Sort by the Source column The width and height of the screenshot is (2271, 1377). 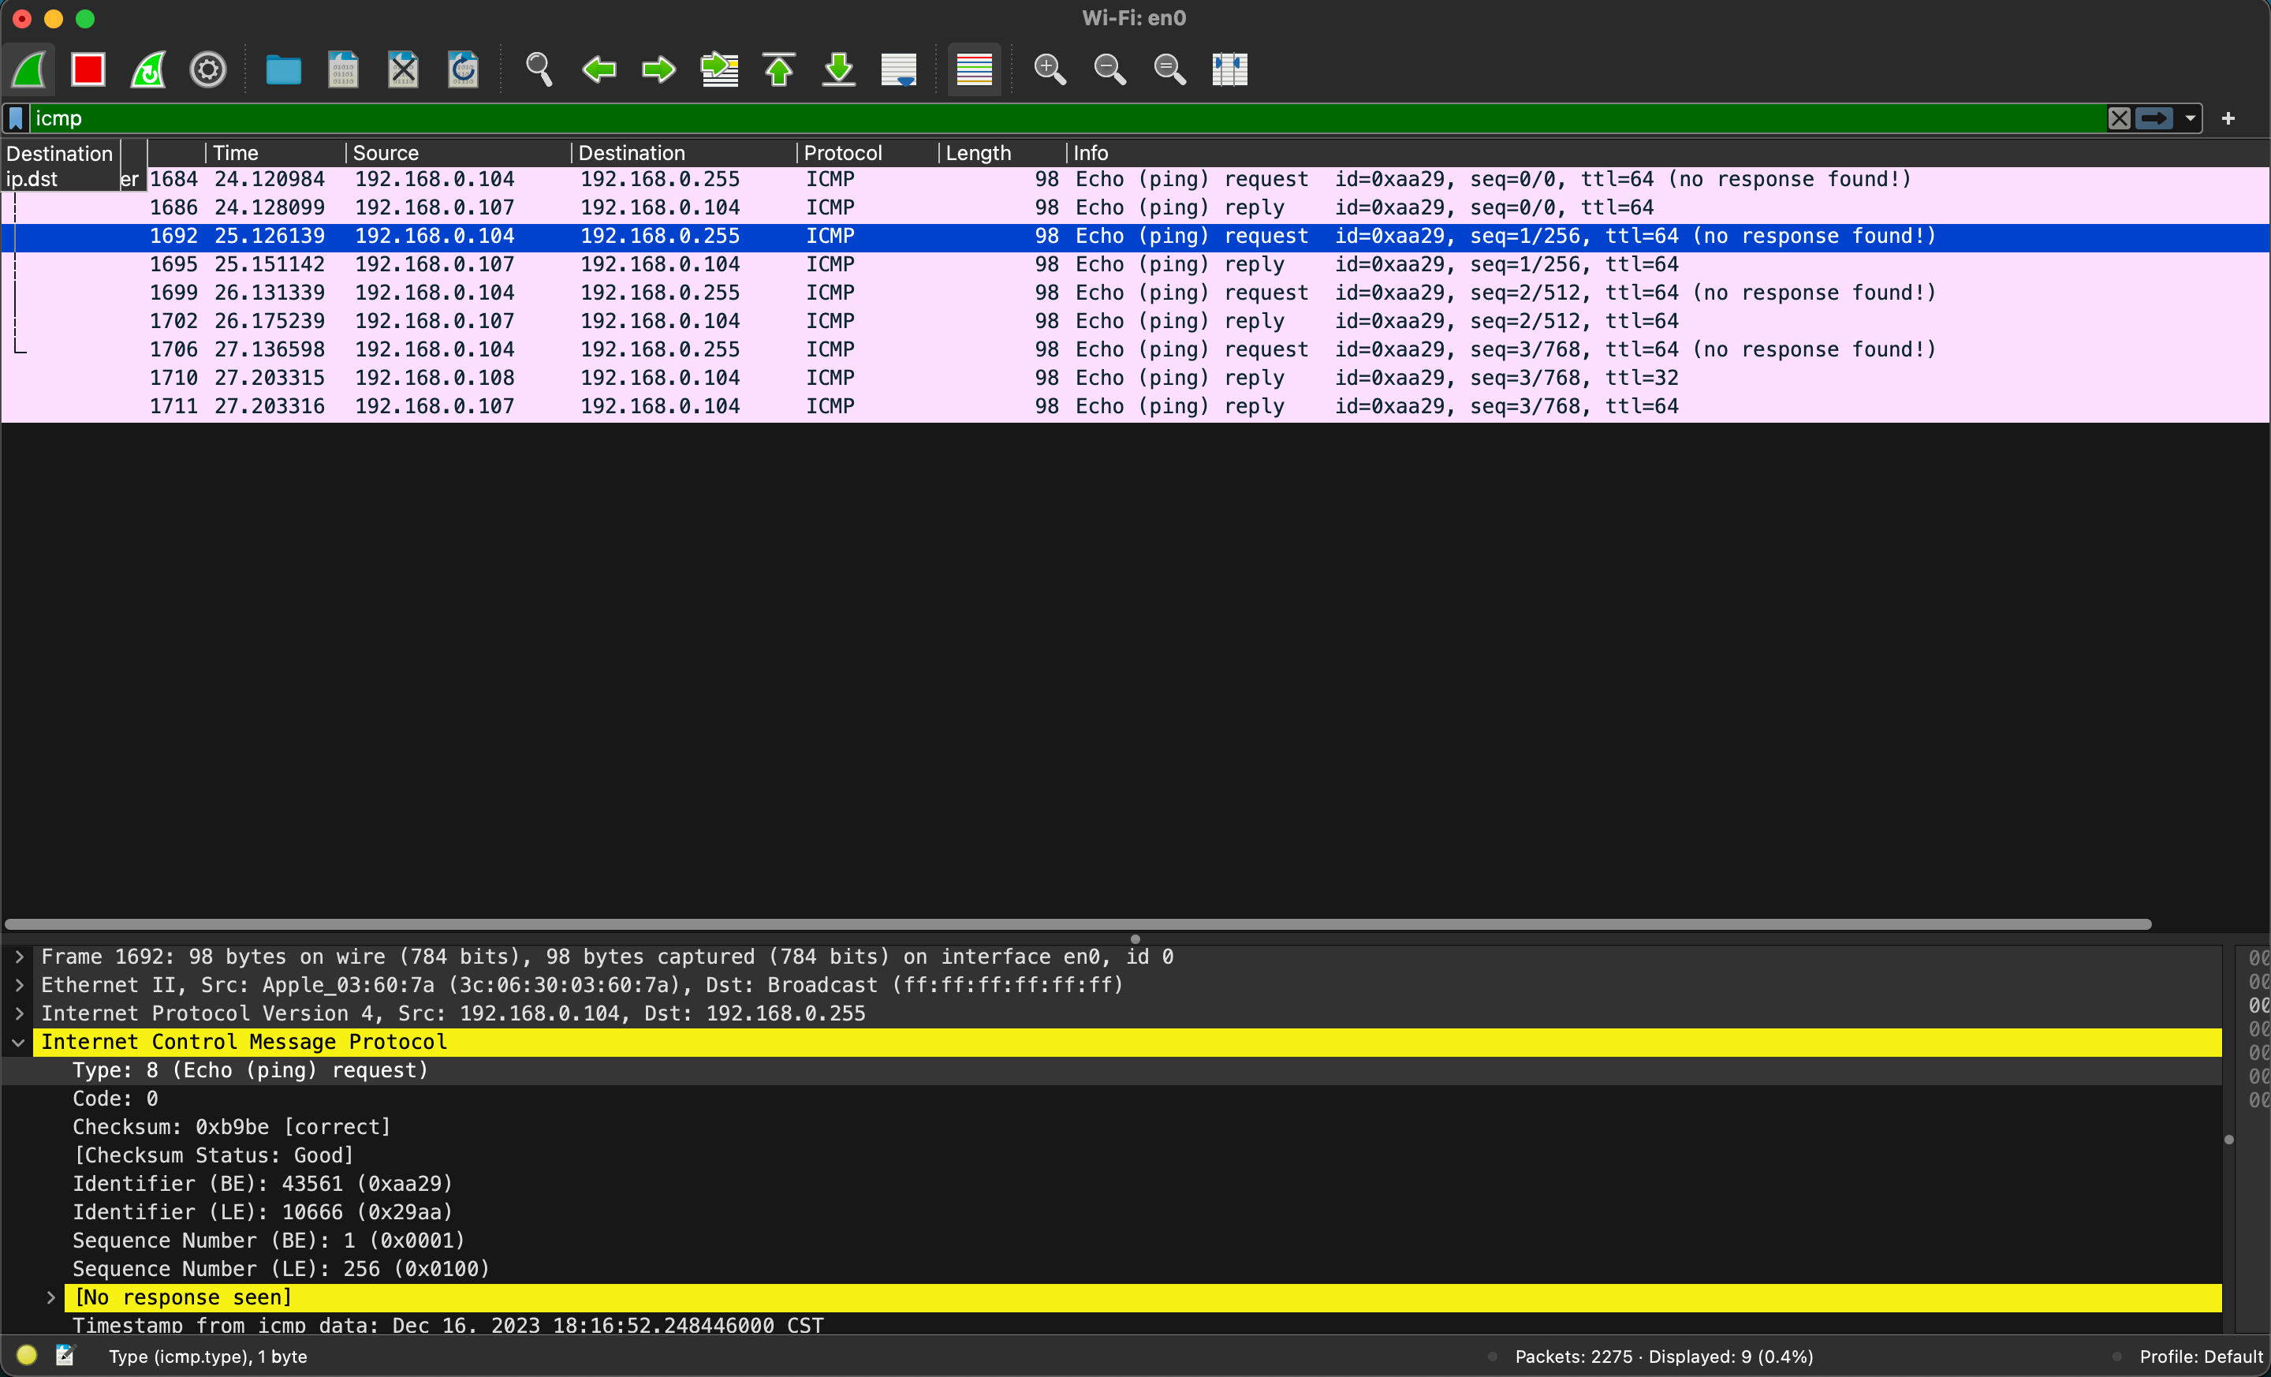tap(458, 153)
